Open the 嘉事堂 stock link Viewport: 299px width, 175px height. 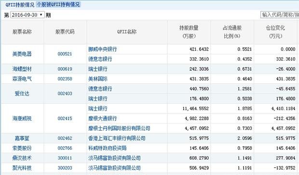tap(22, 138)
